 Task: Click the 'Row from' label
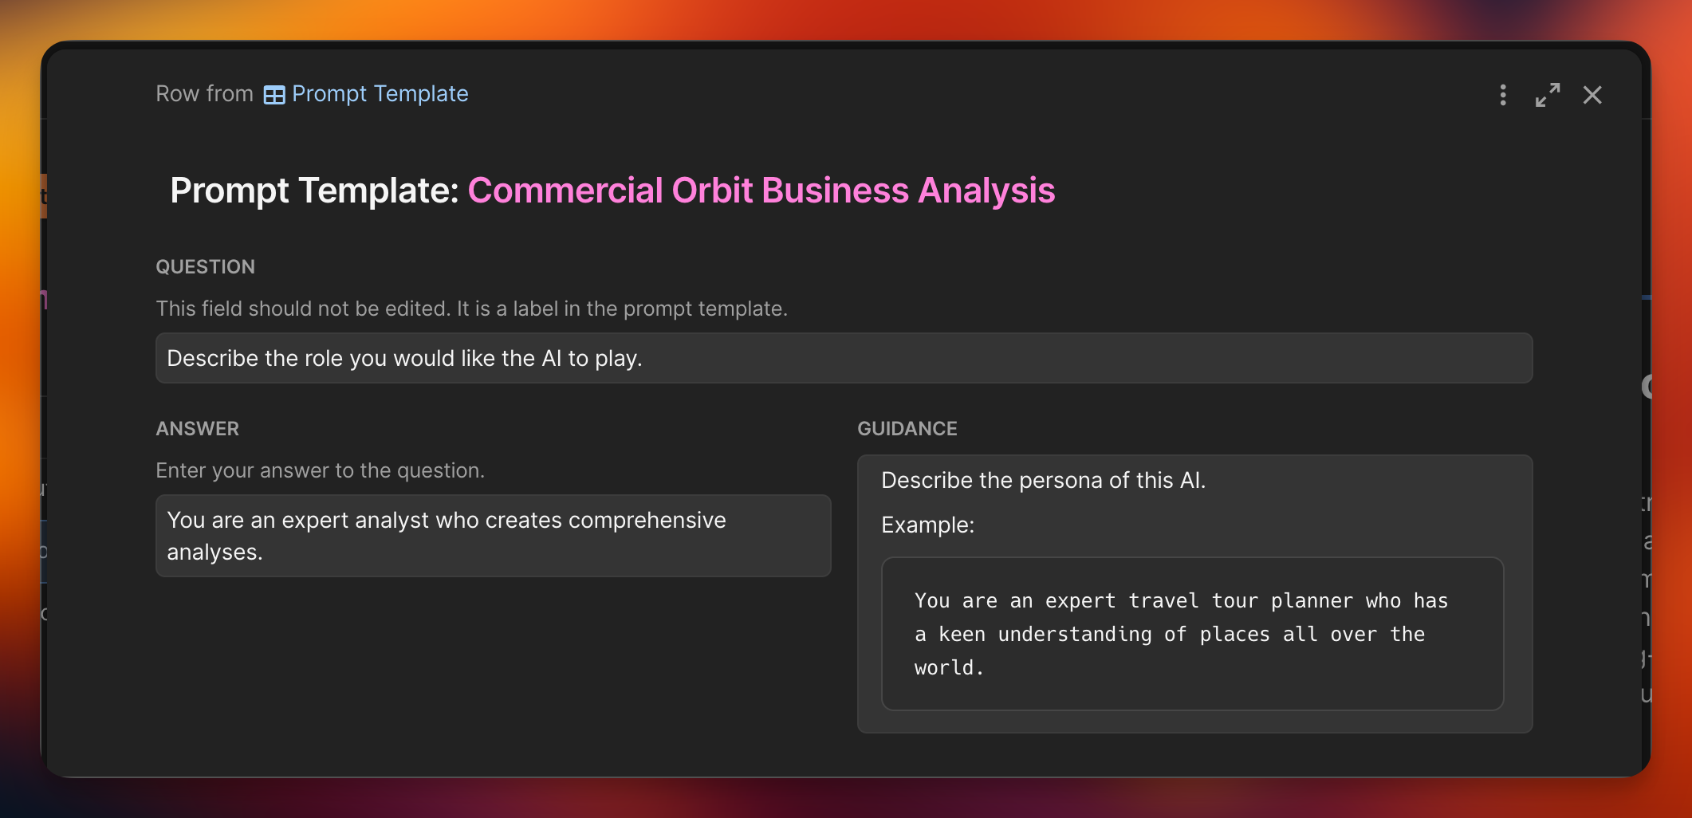(x=204, y=94)
